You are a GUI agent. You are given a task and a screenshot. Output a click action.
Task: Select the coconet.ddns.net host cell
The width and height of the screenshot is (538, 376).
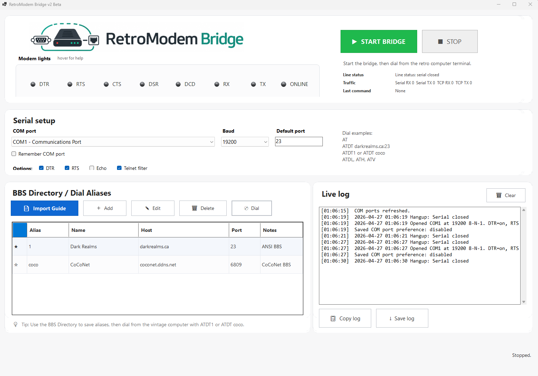click(x=184, y=265)
